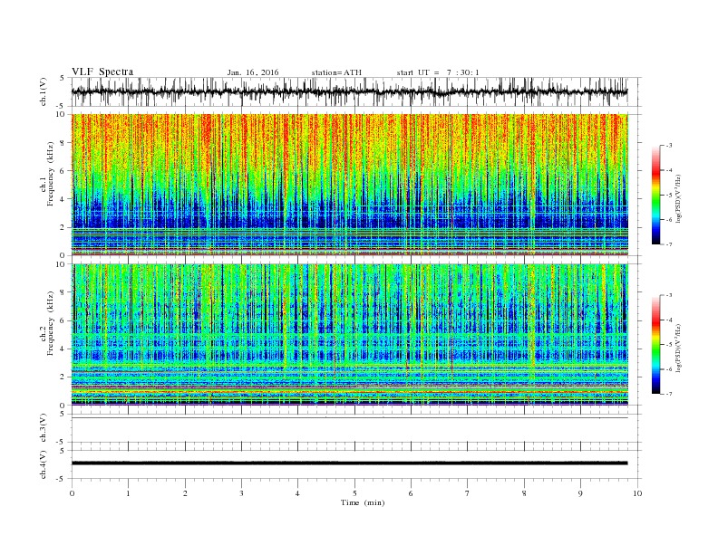Image resolution: width=718 pixels, height=554 pixels.
Task: Click inside the ch.2 spectrogram plot
Action: click(349, 334)
